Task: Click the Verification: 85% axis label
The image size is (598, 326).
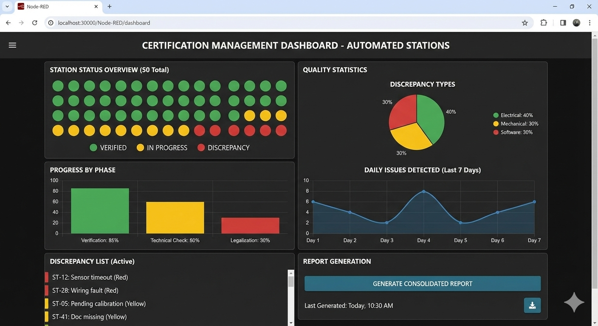Action: [x=100, y=240]
